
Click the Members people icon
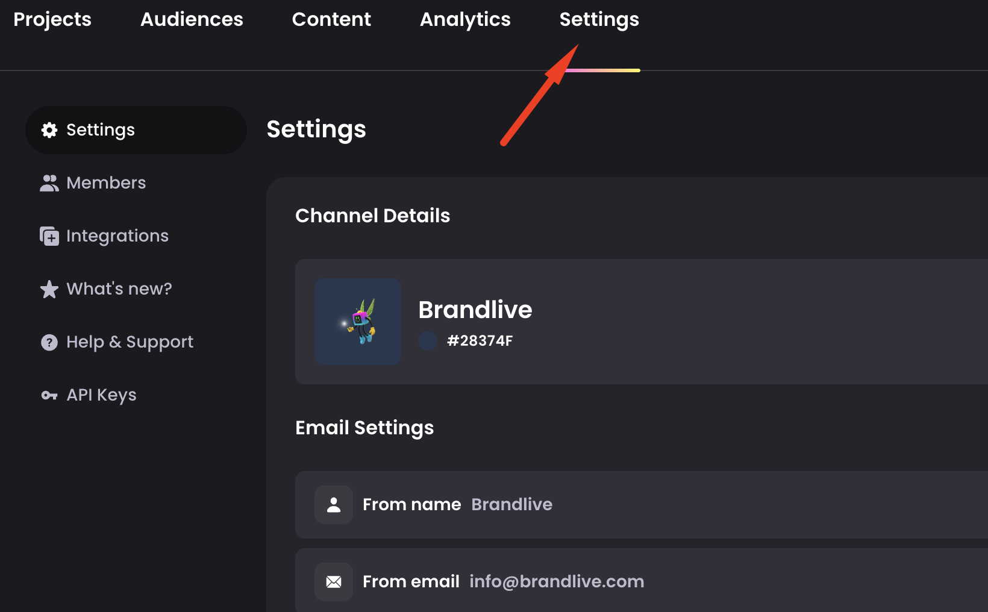click(49, 183)
